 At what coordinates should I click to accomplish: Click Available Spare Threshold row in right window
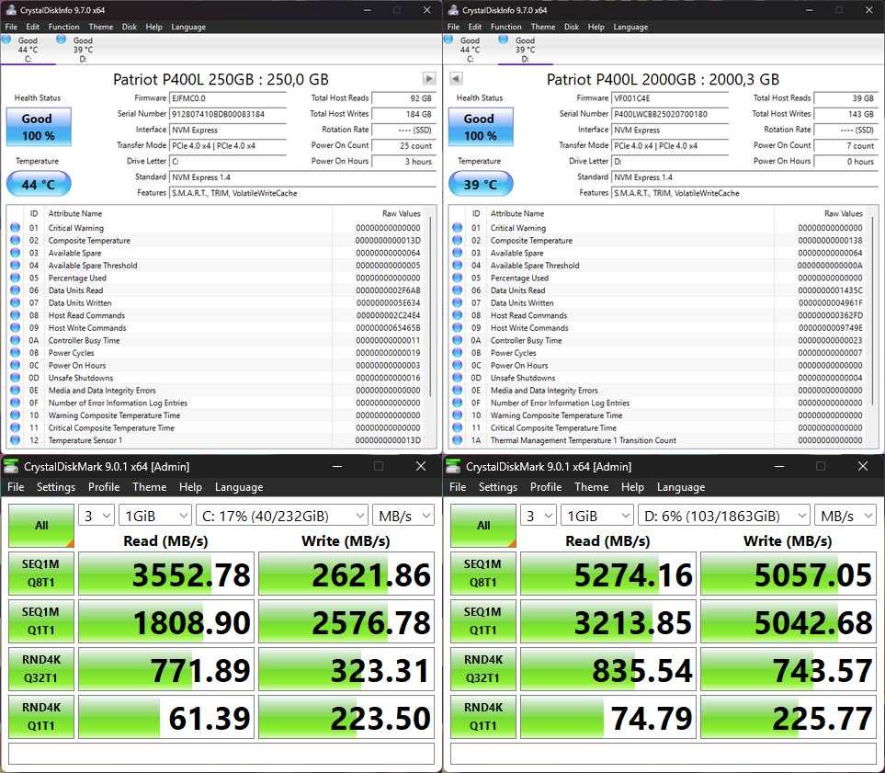[x=659, y=266]
